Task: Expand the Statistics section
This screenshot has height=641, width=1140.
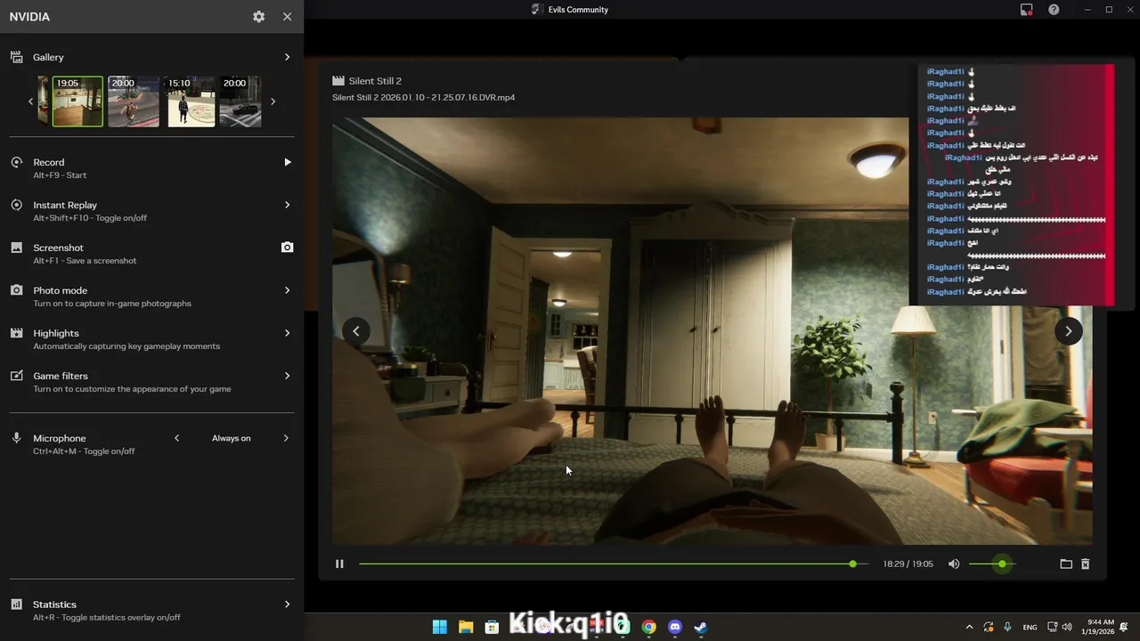Action: click(287, 604)
